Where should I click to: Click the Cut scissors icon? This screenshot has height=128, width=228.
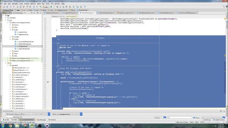pyautogui.click(x=17, y=7)
